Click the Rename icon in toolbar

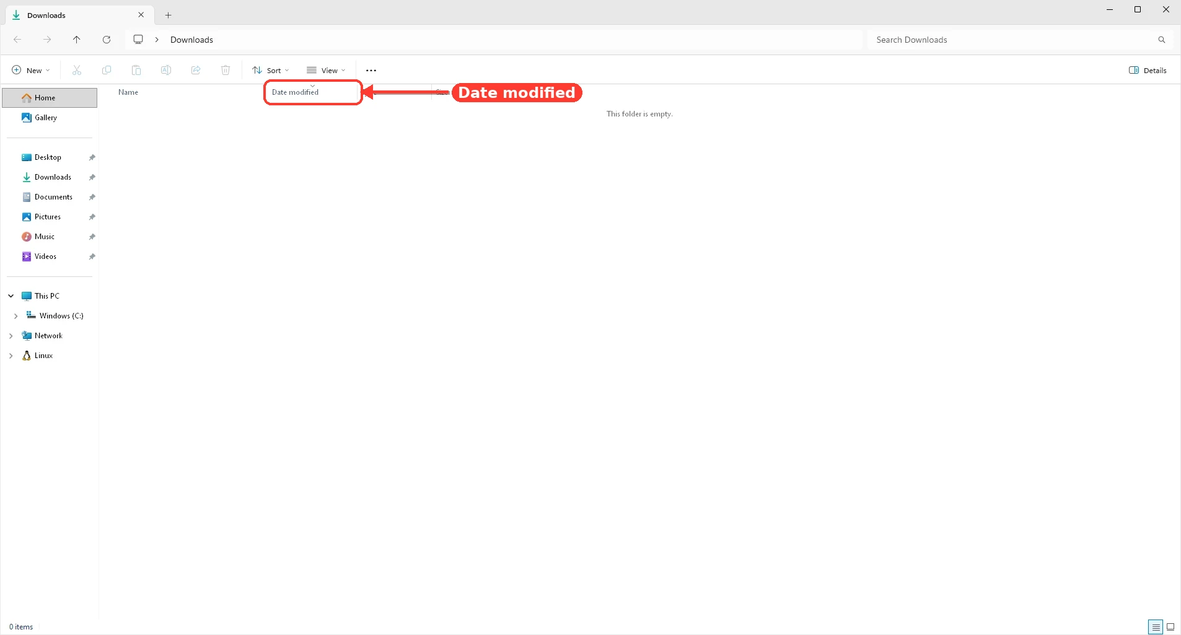tap(166, 70)
